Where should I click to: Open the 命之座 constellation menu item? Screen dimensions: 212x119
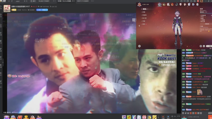[144, 18]
